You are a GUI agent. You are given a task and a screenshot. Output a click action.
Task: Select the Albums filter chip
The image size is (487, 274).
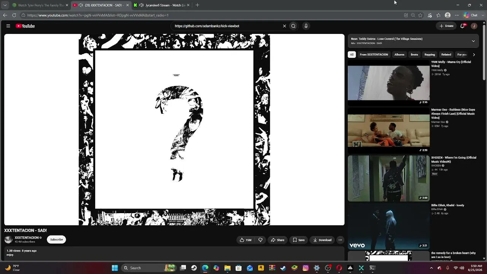399,54
